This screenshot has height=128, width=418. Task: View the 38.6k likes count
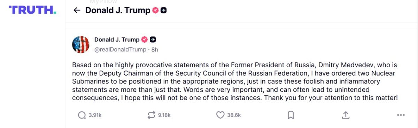click(234, 115)
